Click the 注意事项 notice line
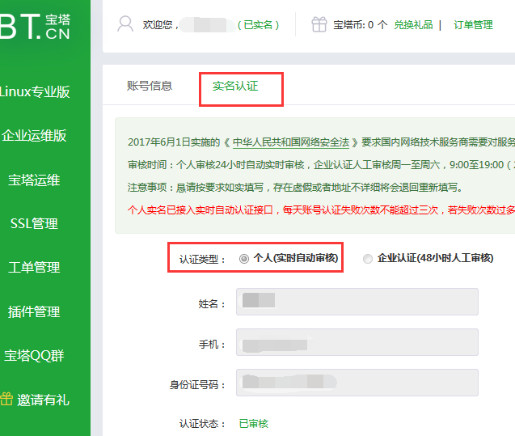The width and height of the screenshot is (515, 436). (x=295, y=188)
